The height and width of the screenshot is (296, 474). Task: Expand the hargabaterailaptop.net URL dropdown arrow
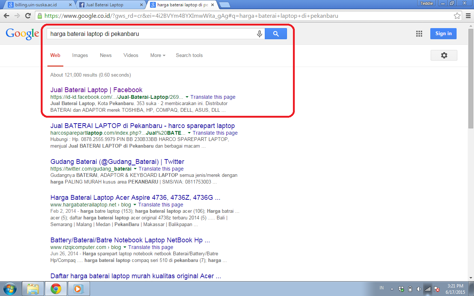(x=135, y=205)
